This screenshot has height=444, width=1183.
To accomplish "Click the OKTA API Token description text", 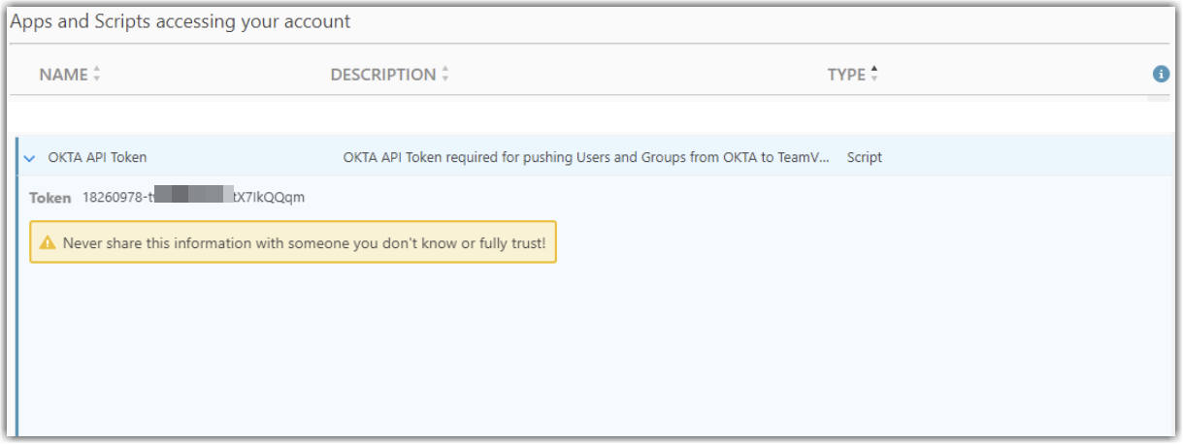I will click(x=586, y=157).
